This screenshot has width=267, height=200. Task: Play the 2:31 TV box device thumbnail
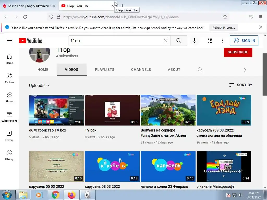[57, 110]
